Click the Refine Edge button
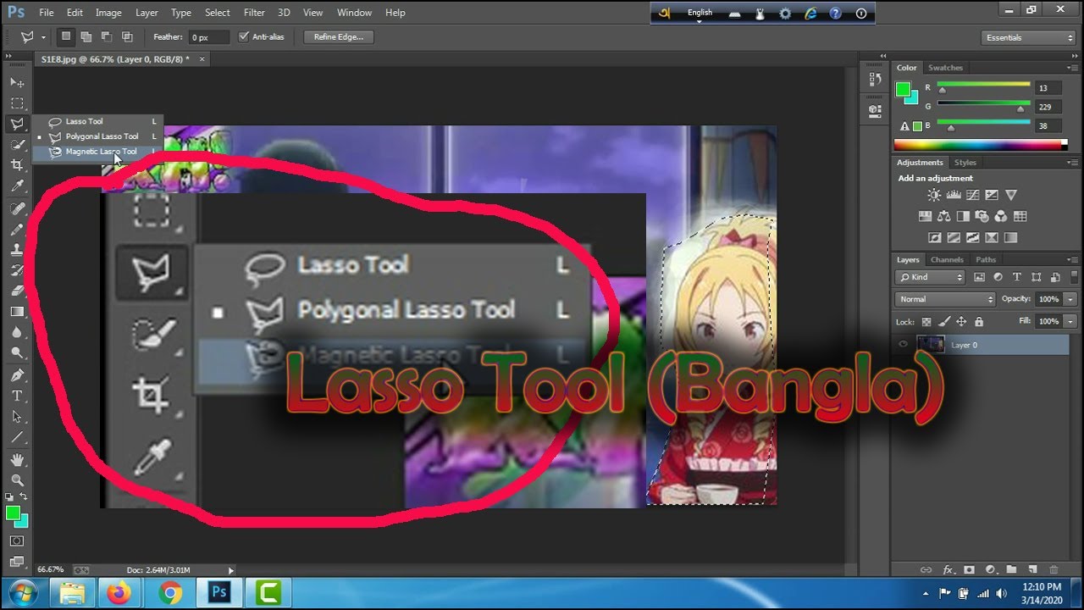Screen dimensions: 1084x610 (x=338, y=36)
